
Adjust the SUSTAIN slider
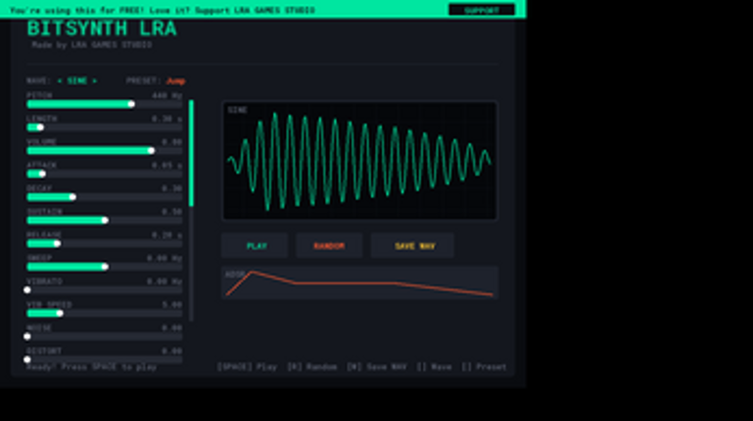(x=105, y=220)
